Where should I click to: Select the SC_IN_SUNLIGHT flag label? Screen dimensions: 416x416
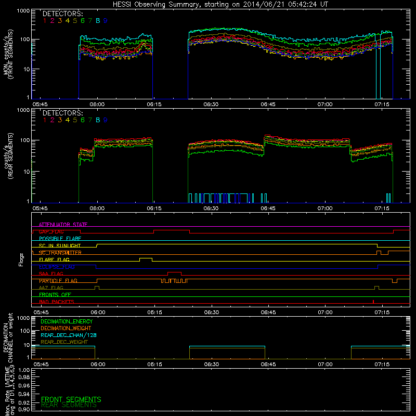coord(60,245)
